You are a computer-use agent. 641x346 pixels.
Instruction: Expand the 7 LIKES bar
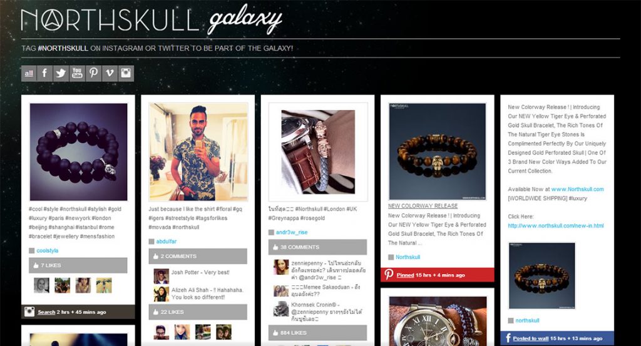[x=78, y=265]
